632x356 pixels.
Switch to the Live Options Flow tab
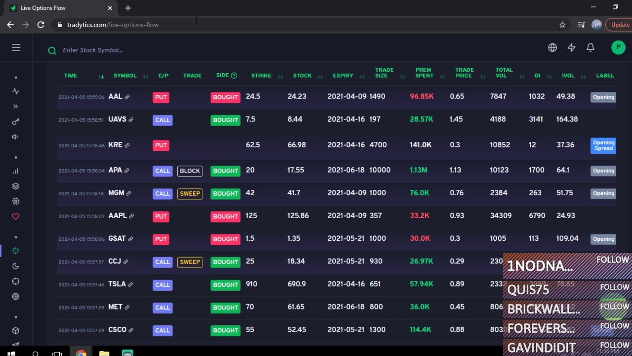tap(61, 8)
